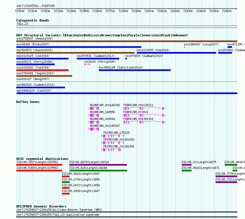Select the green %ID:95.9434 duplication bar
Screen dimensions: 245x219
(x=231, y=165)
